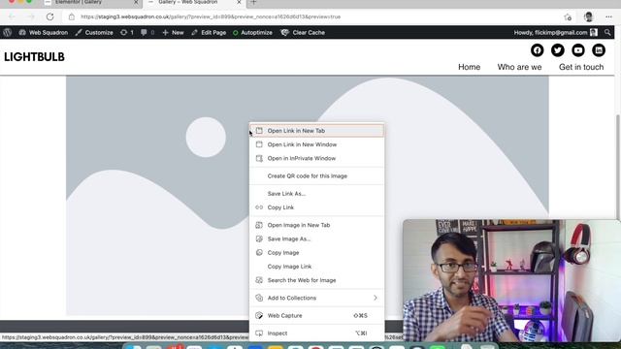The height and width of the screenshot is (349, 621).
Task: Select Copy Image menu entry
Action: (x=317, y=252)
